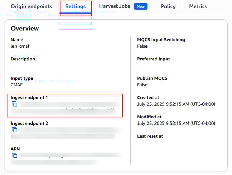Select the Settings tab
232x175 pixels.
[75, 6]
